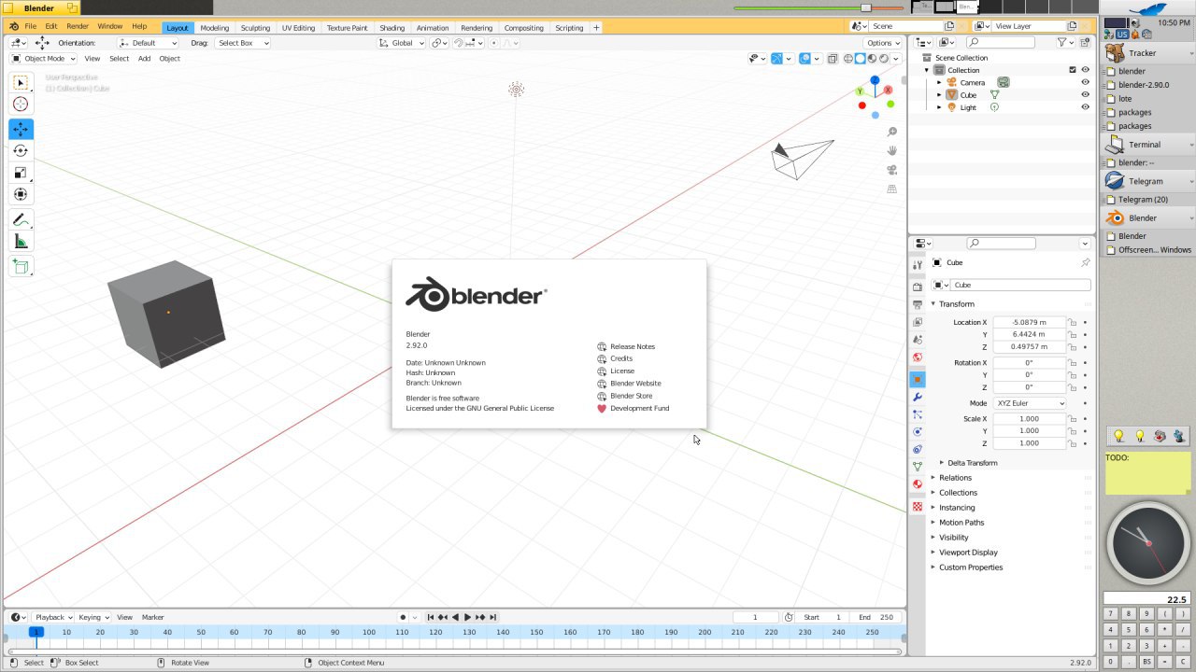Activate the Rotate tool

click(21, 150)
